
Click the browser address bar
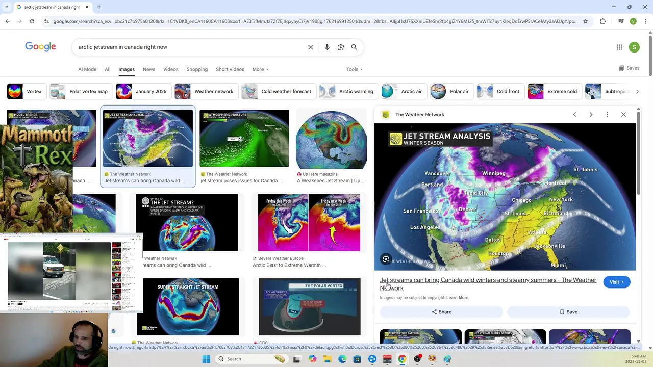point(315,21)
